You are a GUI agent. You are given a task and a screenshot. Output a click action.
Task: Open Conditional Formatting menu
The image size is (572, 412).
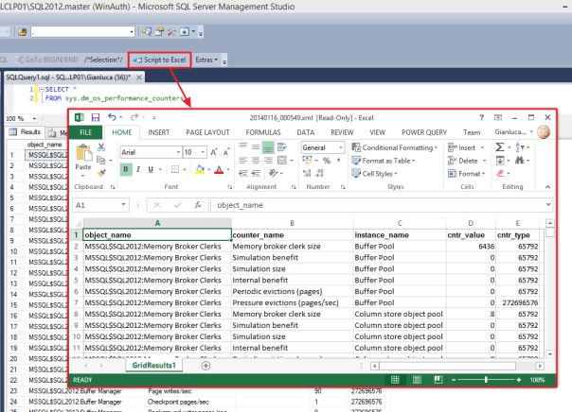[395, 147]
